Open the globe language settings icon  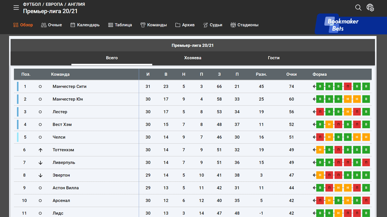tap(370, 8)
